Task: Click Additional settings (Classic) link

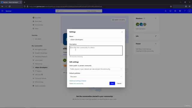Action: [78, 81]
